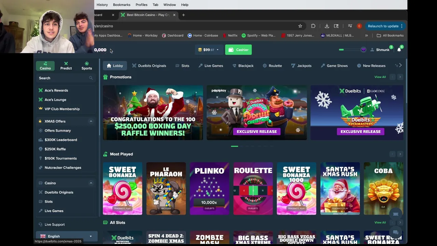Switch to Duelbits Originals tab
This screenshot has height=246, width=437.
[149, 66]
